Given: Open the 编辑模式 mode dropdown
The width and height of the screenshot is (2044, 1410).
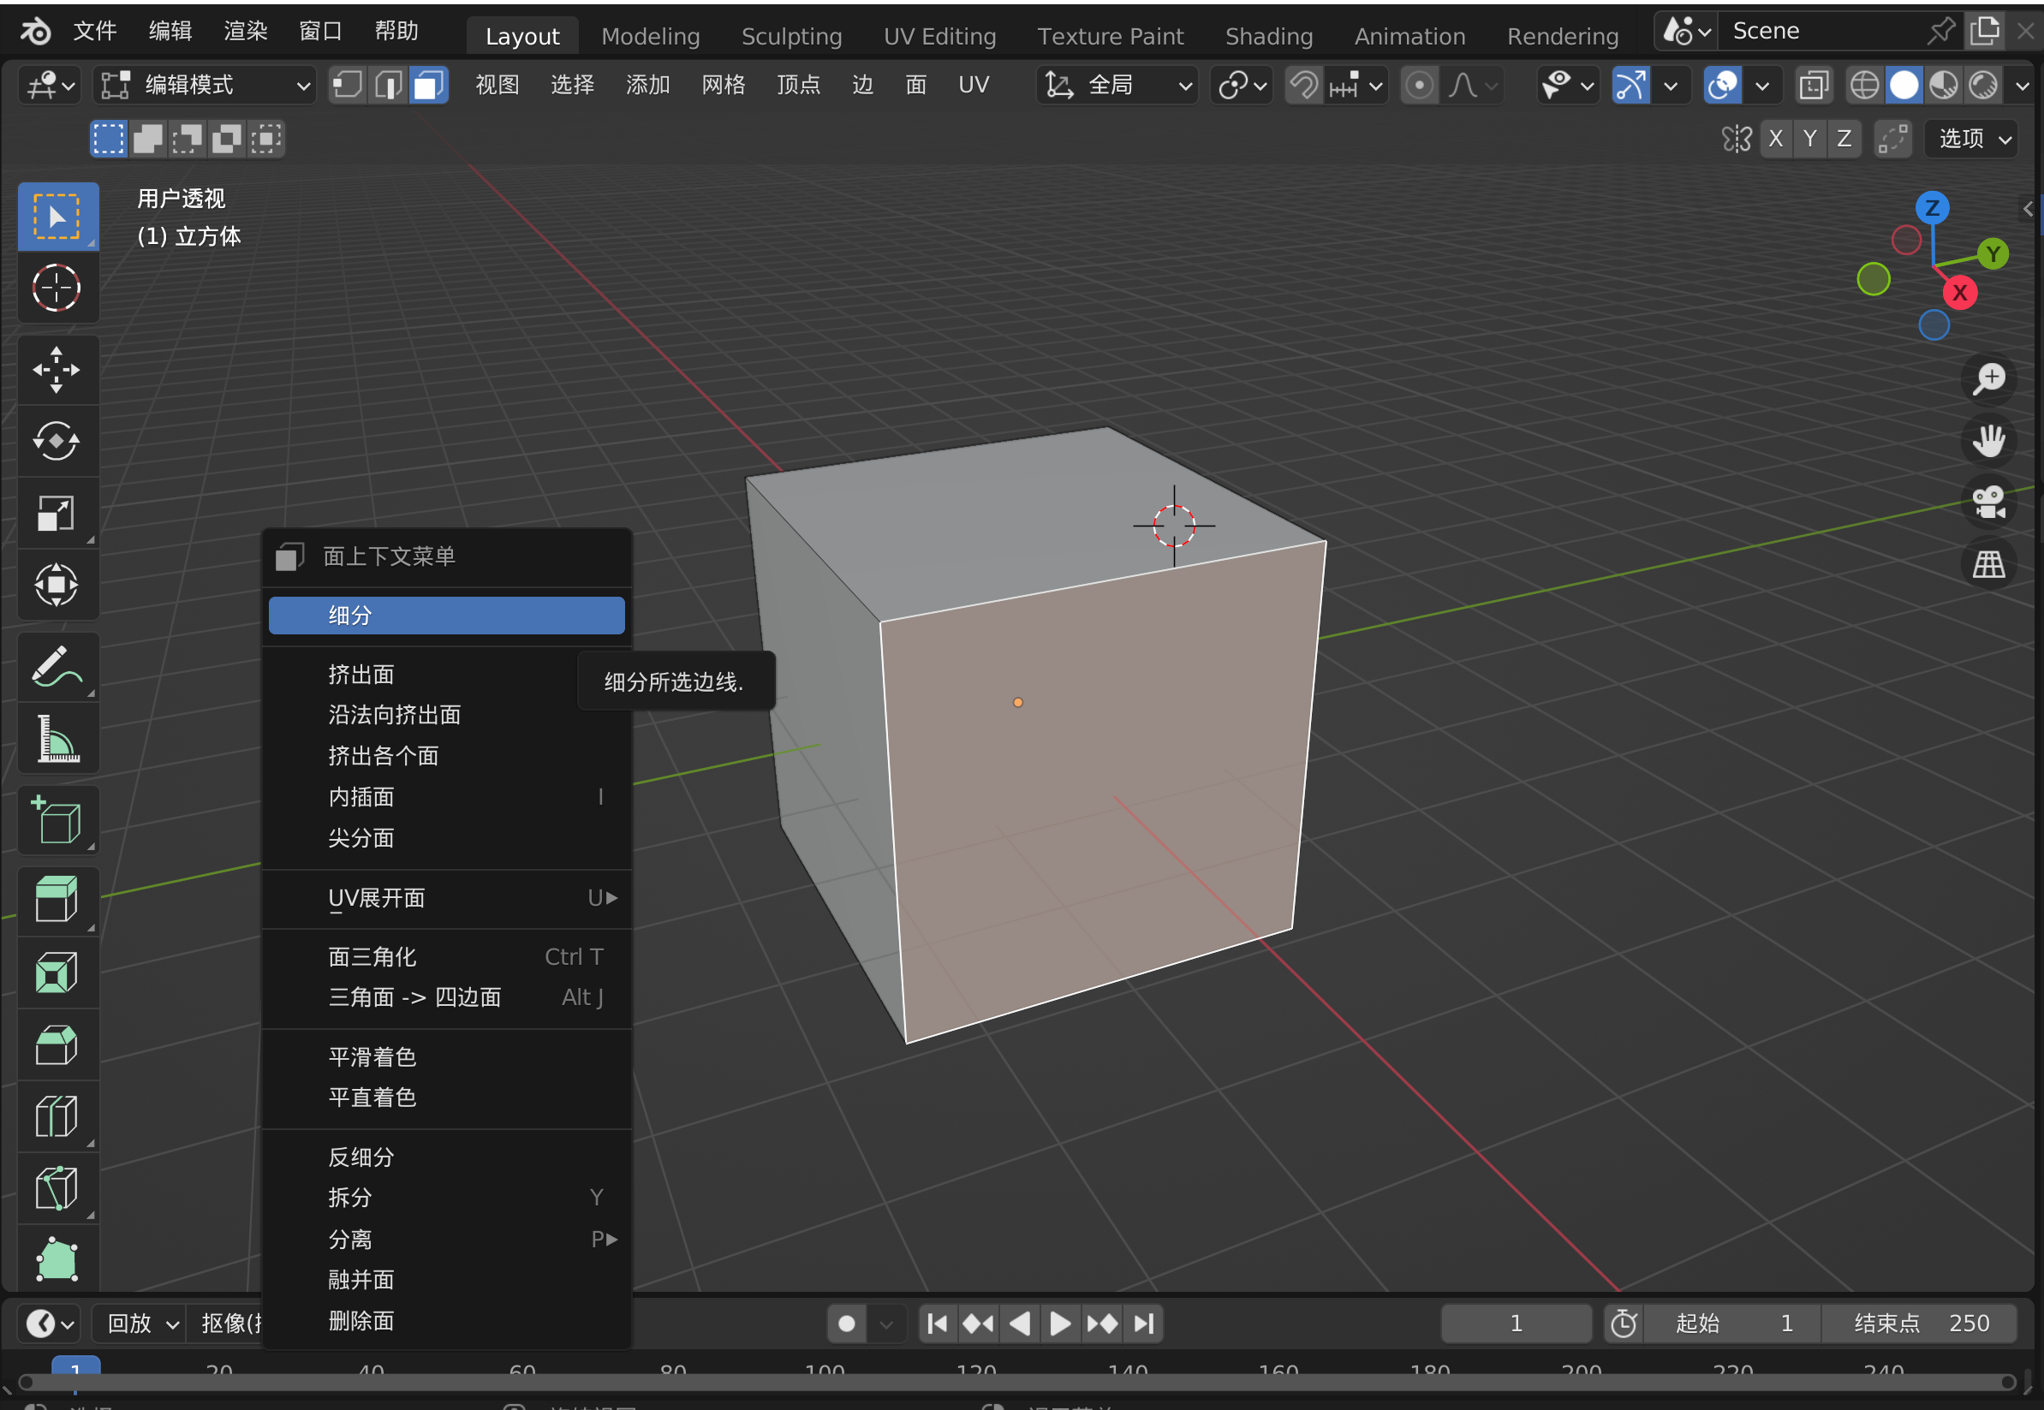Looking at the screenshot, I should (x=205, y=86).
